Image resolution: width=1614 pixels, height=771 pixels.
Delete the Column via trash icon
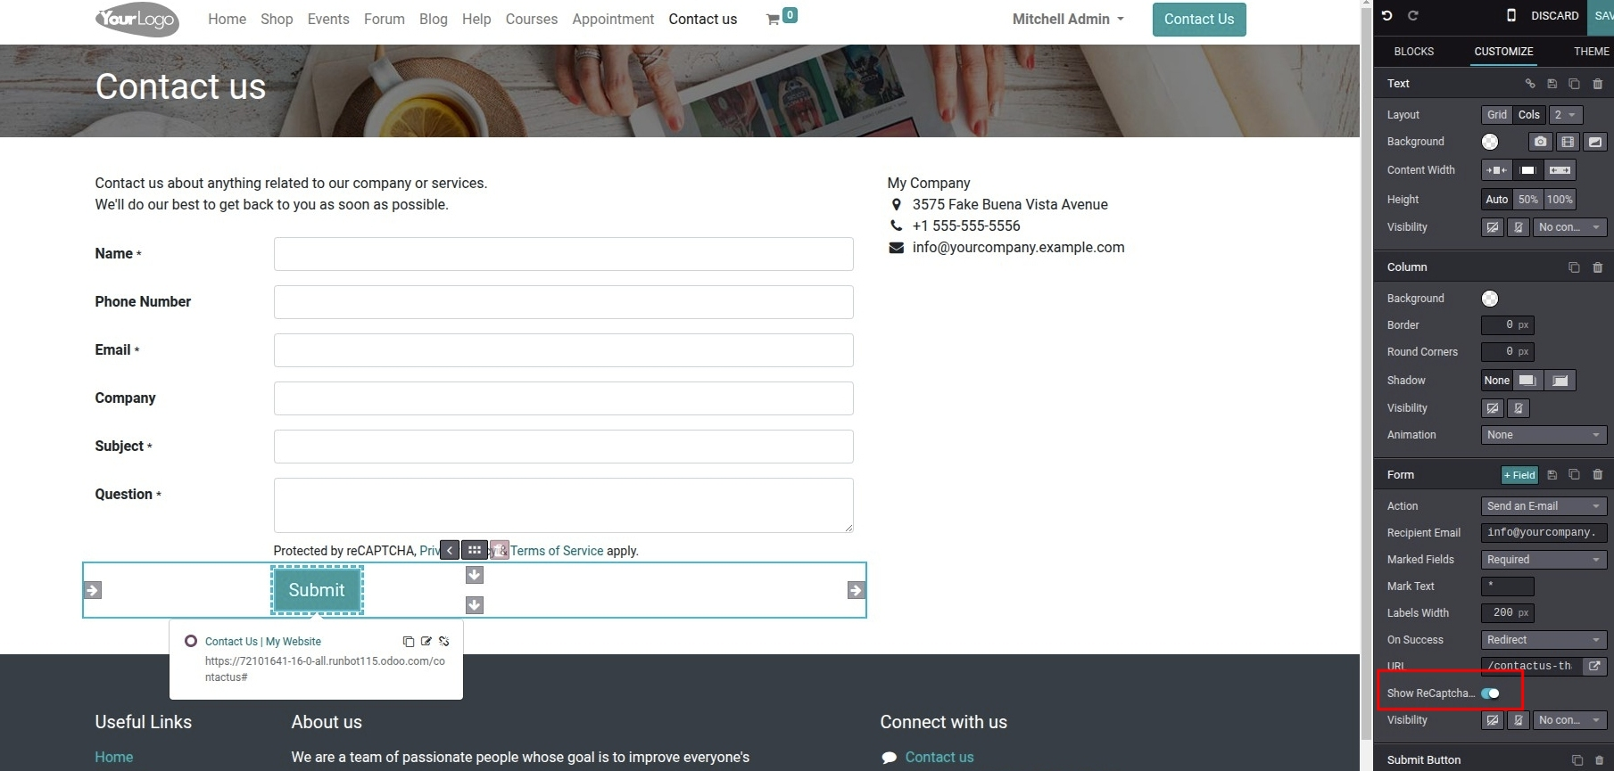coord(1598,267)
